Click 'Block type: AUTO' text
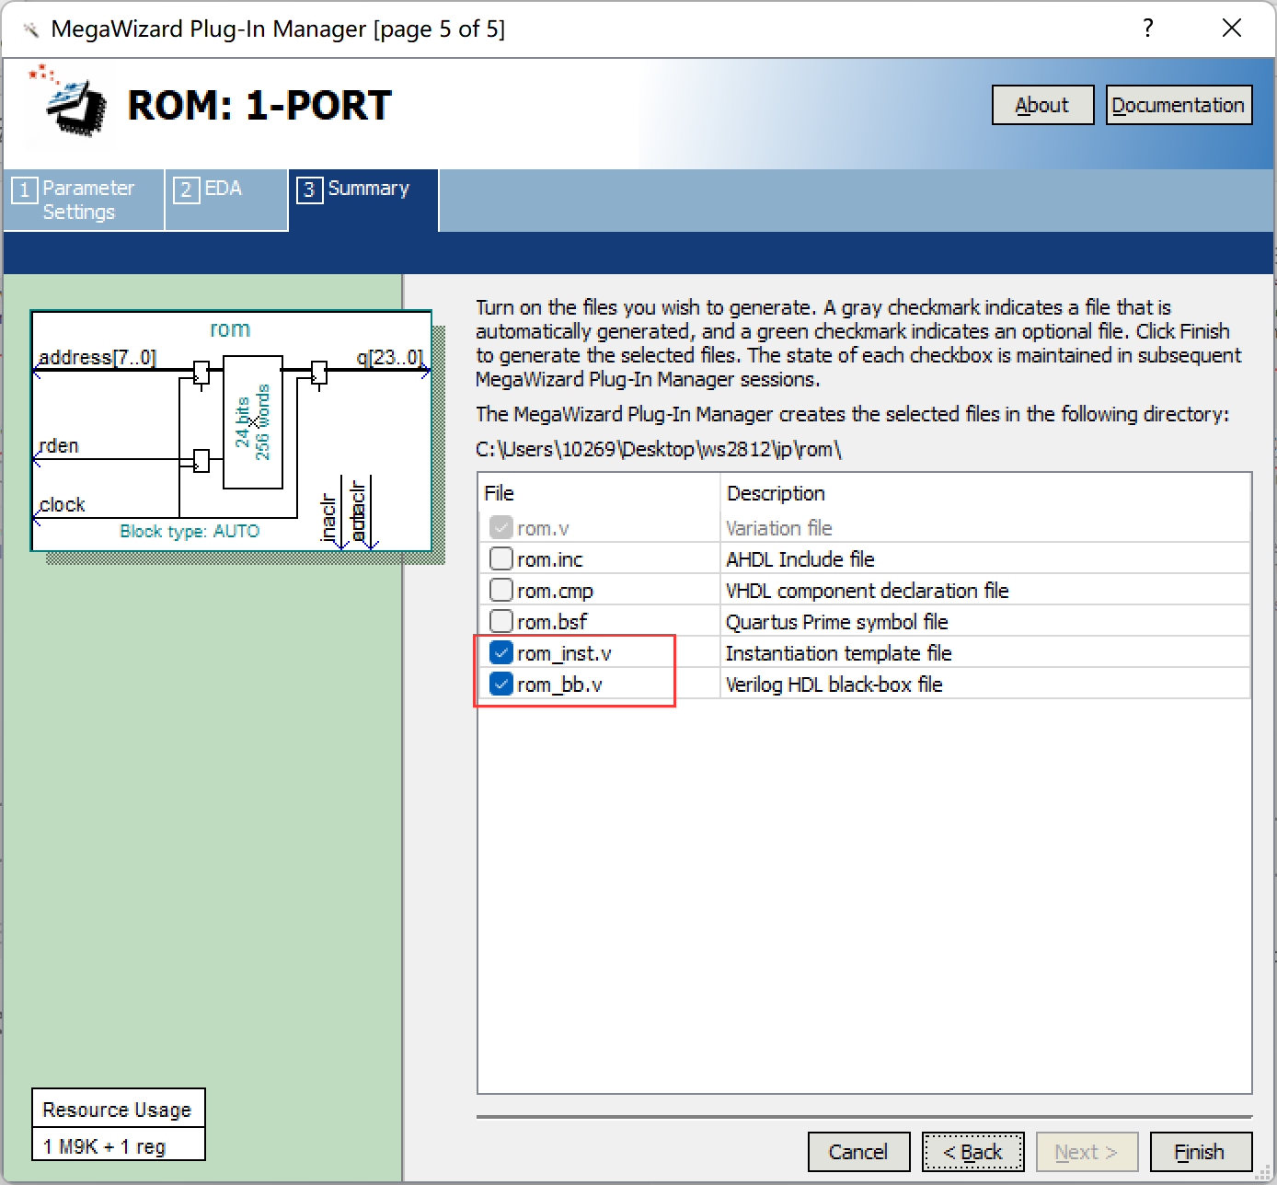The width and height of the screenshot is (1277, 1185). 190,531
